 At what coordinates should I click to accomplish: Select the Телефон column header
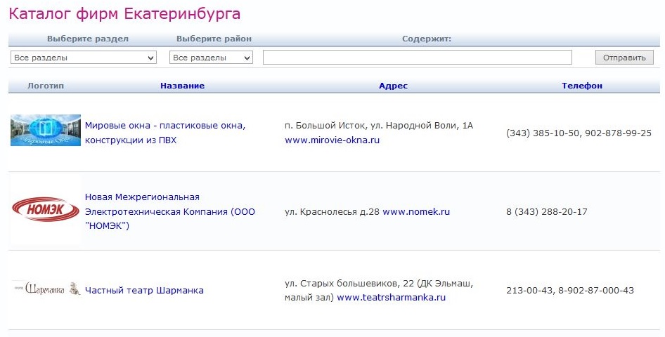pos(581,86)
